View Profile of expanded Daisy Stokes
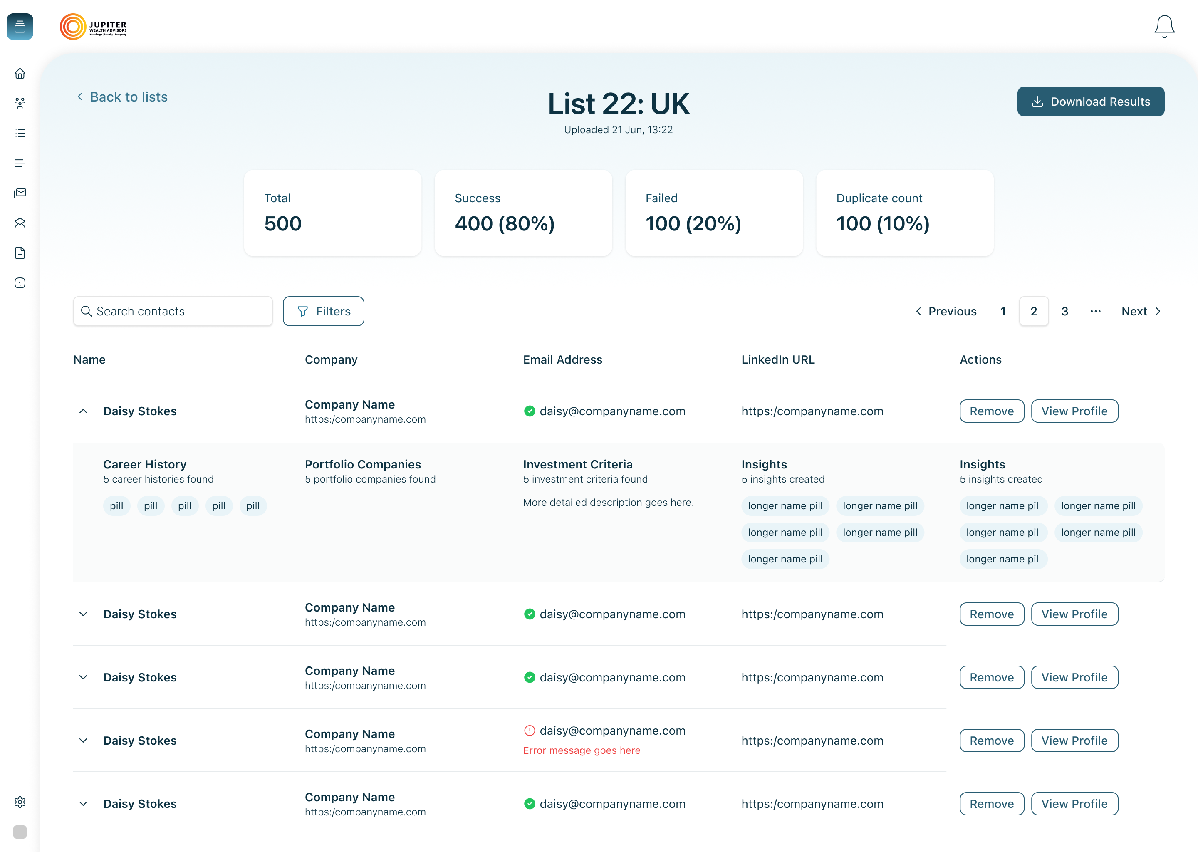This screenshot has width=1198, height=852. click(1074, 411)
